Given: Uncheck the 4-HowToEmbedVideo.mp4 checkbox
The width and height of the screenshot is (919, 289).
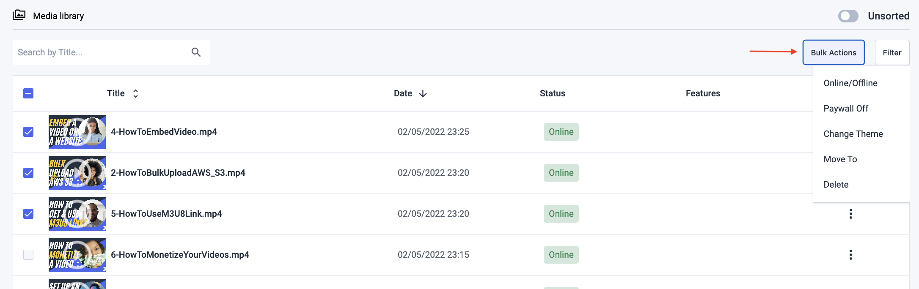Looking at the screenshot, I should [x=28, y=132].
